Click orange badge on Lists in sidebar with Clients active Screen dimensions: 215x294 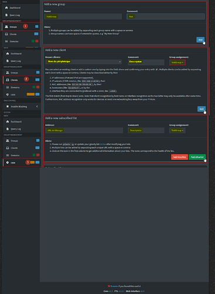(30, 94)
